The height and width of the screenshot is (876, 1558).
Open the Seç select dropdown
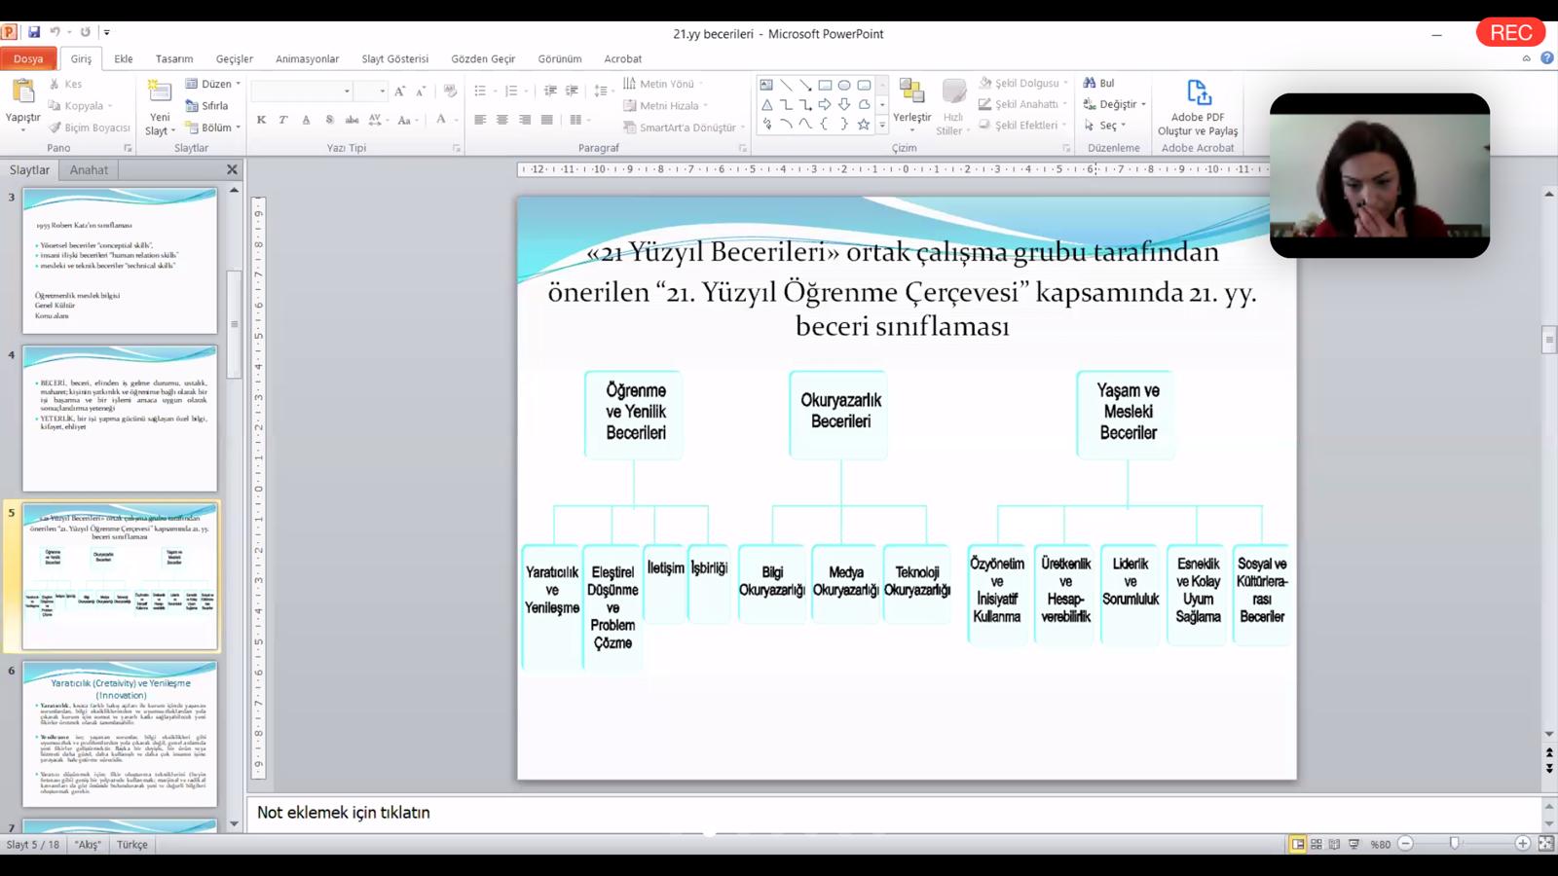[1105, 126]
